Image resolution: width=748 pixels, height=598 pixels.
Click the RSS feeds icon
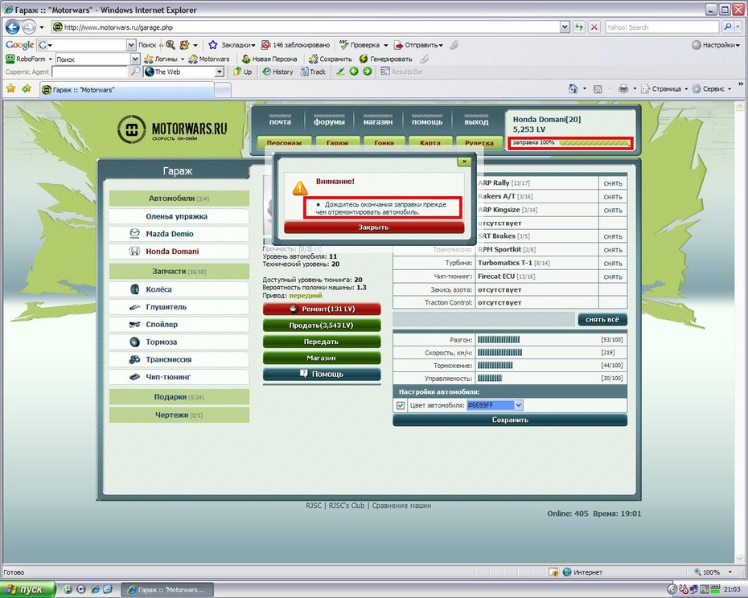pyautogui.click(x=598, y=89)
